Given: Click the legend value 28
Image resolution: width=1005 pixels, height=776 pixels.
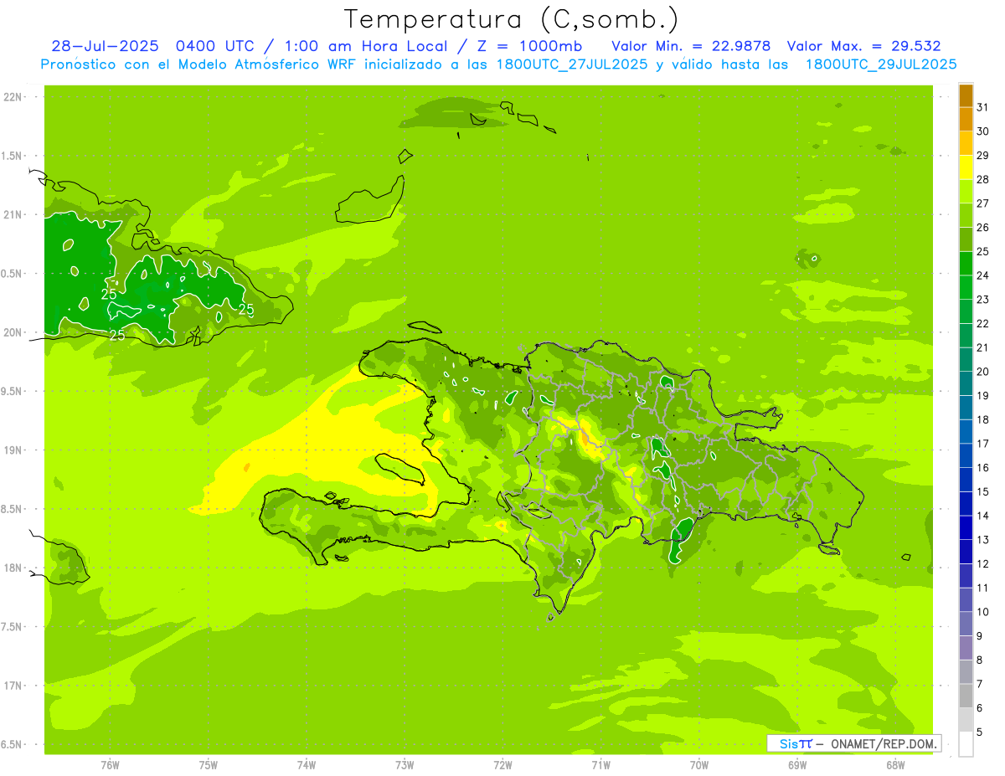Looking at the screenshot, I should [x=982, y=179].
